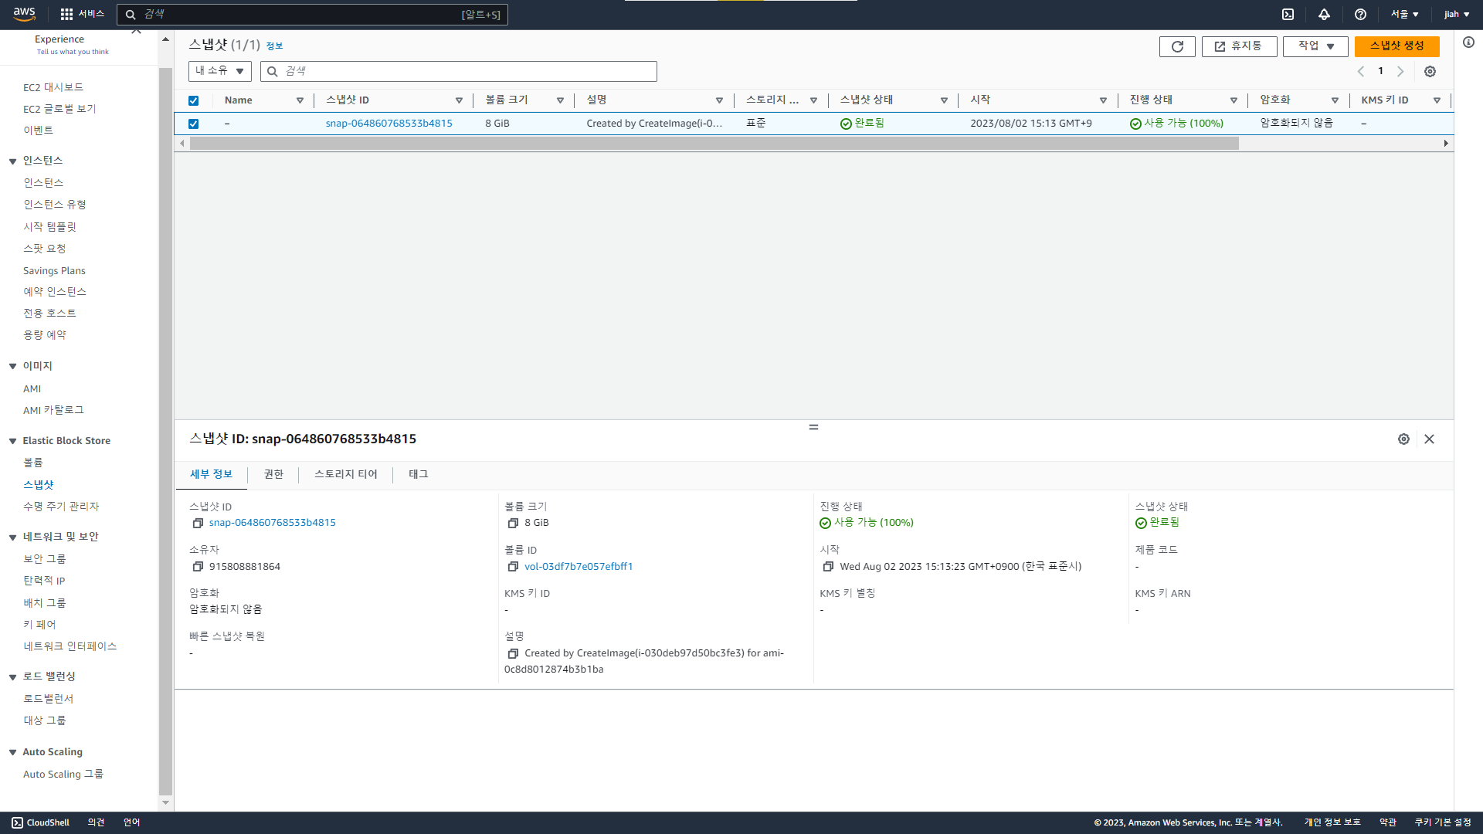The width and height of the screenshot is (1483, 834).
Task: Collapse the Elastic Block Store section
Action: 12,441
